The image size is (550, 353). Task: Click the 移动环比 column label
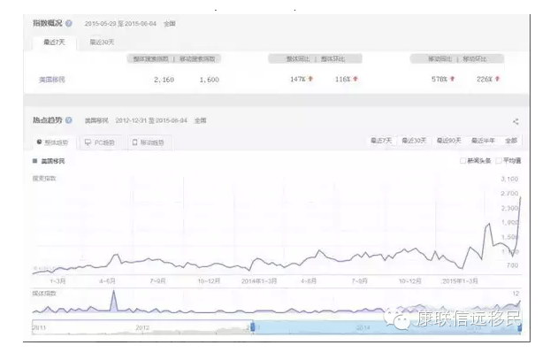(475, 59)
